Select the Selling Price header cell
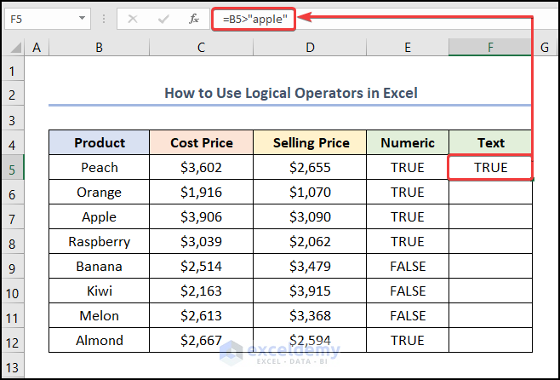The height and width of the screenshot is (380, 560). pyautogui.click(x=311, y=143)
